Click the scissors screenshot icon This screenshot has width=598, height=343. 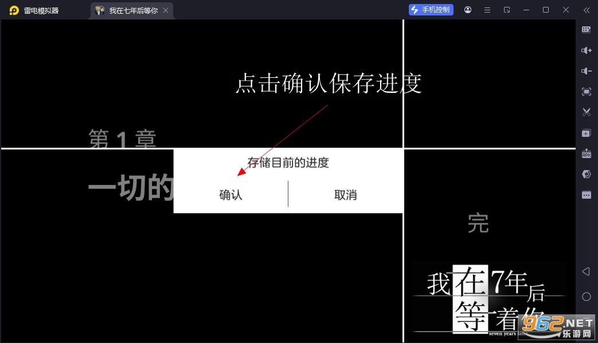click(586, 112)
